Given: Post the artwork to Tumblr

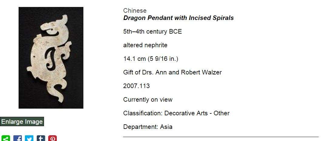Looking at the screenshot, I should tap(41, 139).
